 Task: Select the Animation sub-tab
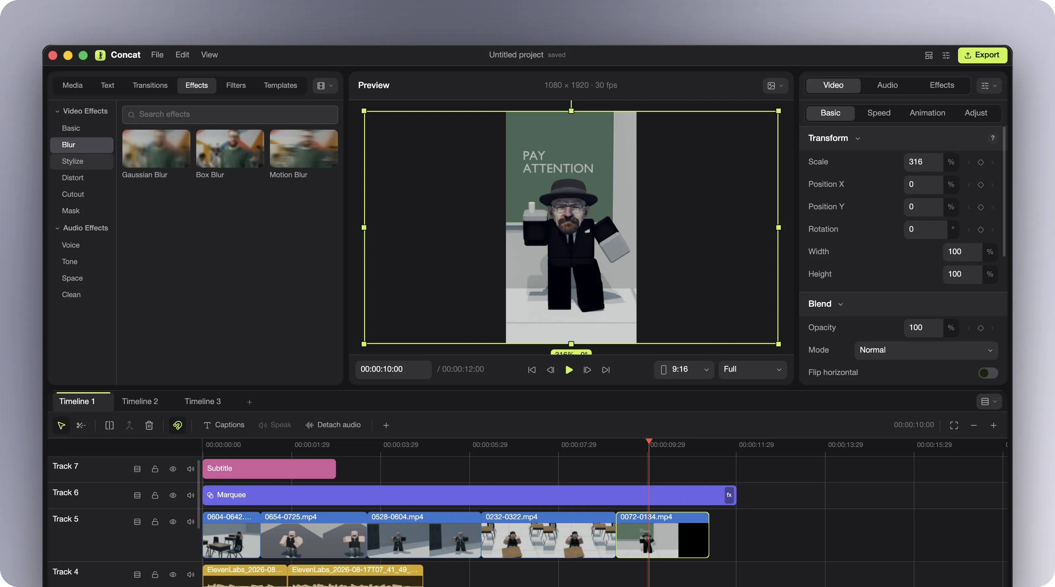[x=927, y=113]
